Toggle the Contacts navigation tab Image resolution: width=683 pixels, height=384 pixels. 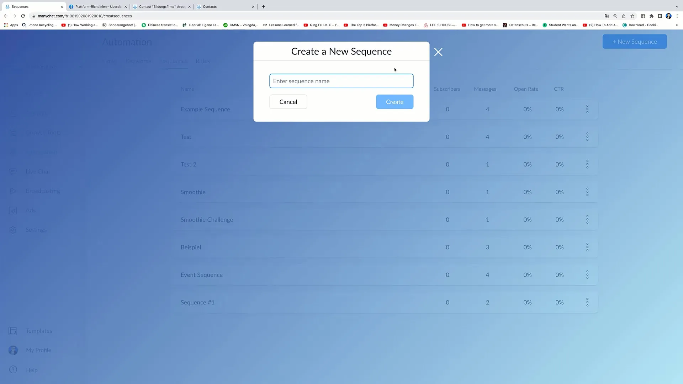coord(210,6)
